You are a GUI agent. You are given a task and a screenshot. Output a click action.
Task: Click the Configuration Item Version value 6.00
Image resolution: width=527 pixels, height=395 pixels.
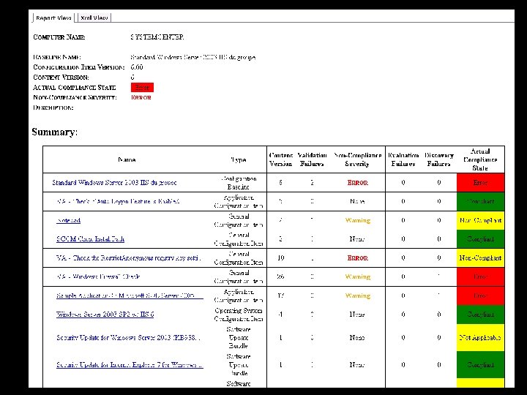(x=137, y=67)
